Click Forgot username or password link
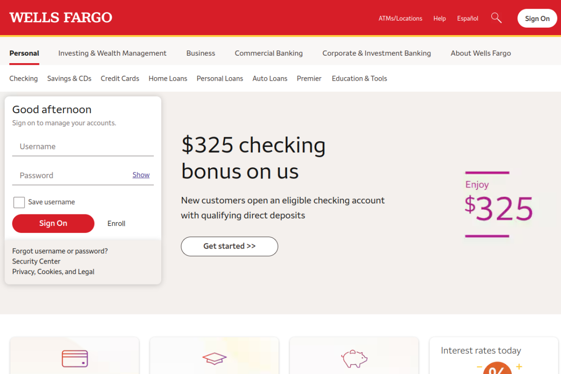Screen dimensions: 561x374 pyautogui.click(x=60, y=251)
